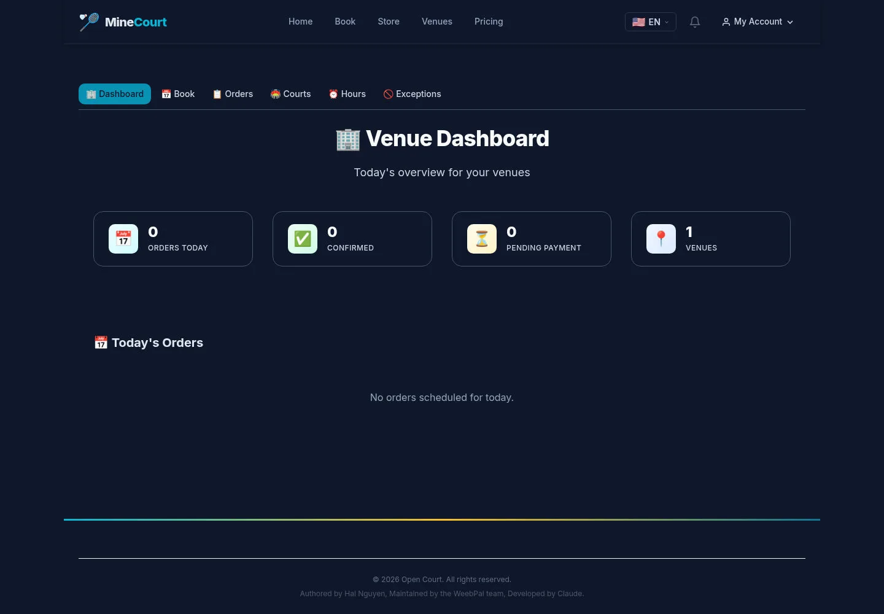Click the venues count '1'
Image resolution: width=884 pixels, height=614 pixels.
689,232
